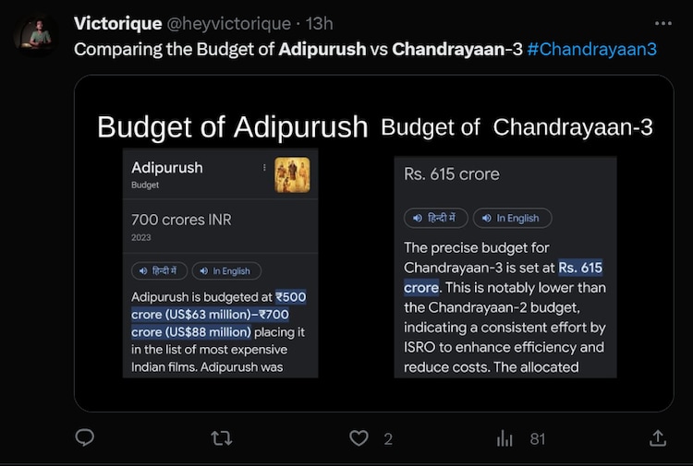The width and height of the screenshot is (693, 466).
Task: Retweet this post via retweet icon
Action: [222, 438]
